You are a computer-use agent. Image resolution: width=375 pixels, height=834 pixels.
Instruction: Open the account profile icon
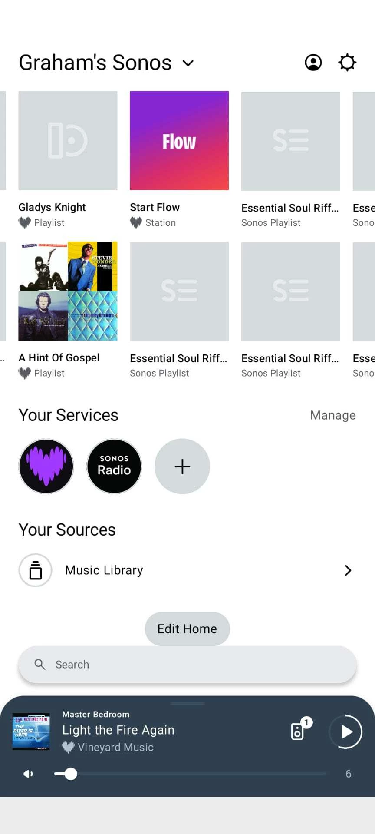pos(313,63)
